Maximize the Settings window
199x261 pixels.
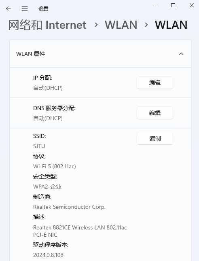[x=173, y=5]
